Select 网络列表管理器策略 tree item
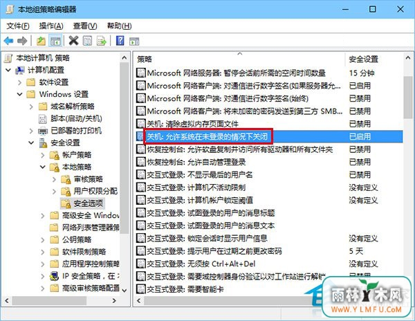The image size is (415, 321). [x=91, y=228]
